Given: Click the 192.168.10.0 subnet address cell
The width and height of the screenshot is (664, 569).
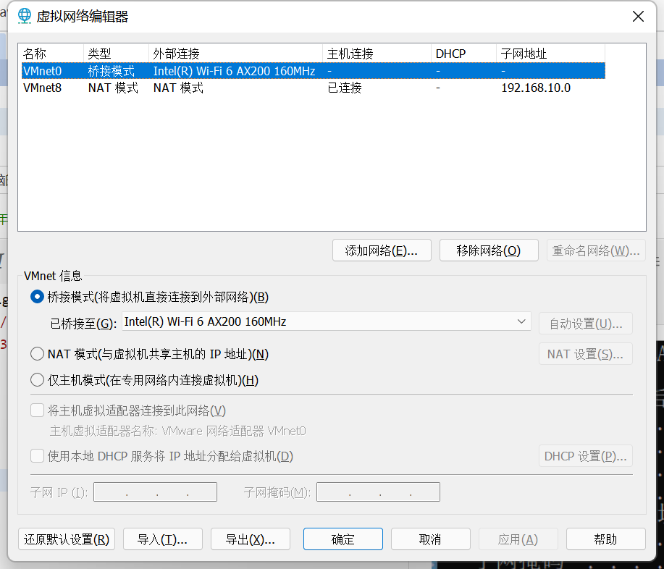Looking at the screenshot, I should [536, 88].
